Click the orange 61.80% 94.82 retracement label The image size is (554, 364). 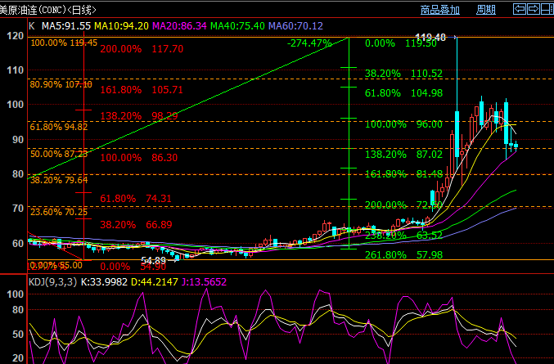tap(59, 127)
